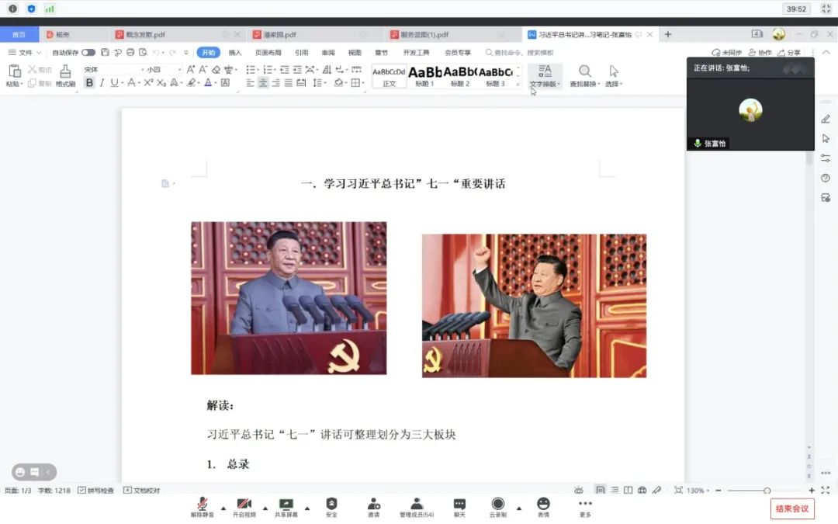Viewport: 838px width, 524px height.
Task: Turn on the camera (开启视频)
Action: click(244, 505)
